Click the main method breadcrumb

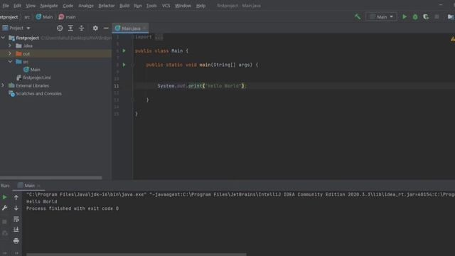click(x=67, y=17)
